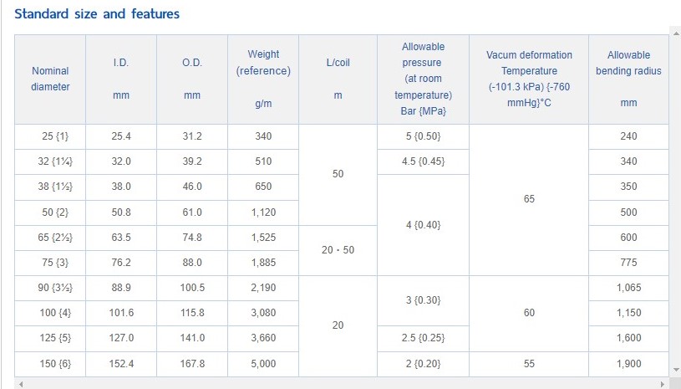
Task: Click the Standard size and features heading
Action: coord(97,14)
